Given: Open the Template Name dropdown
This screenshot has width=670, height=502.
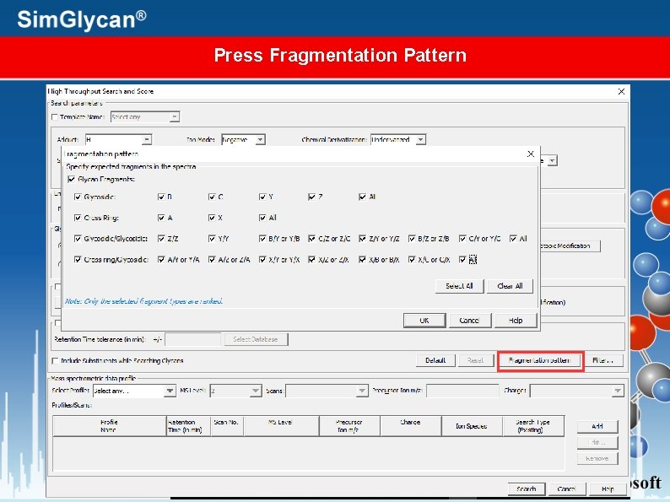Looking at the screenshot, I should 175,117.
